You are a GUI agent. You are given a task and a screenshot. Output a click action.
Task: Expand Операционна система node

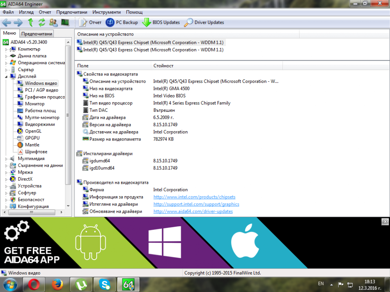(x=6, y=63)
